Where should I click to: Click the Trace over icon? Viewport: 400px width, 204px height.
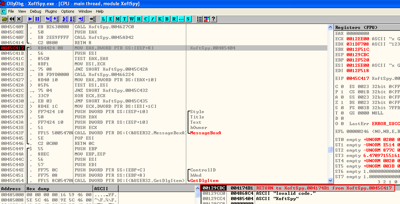72,19
